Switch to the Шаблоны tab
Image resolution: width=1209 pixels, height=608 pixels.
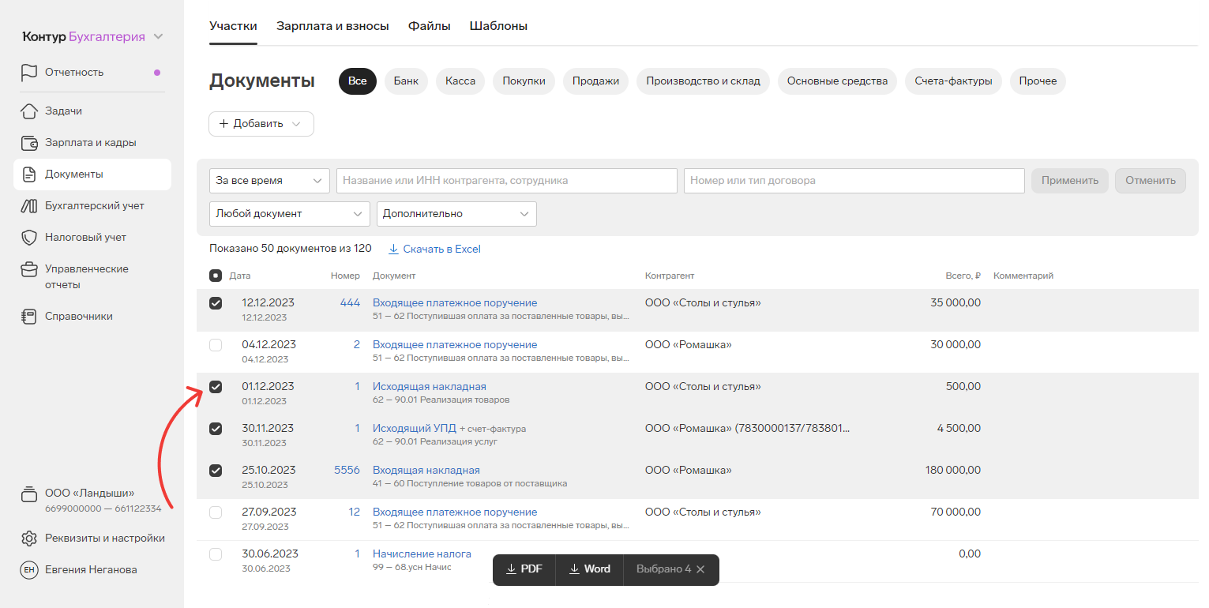(498, 26)
